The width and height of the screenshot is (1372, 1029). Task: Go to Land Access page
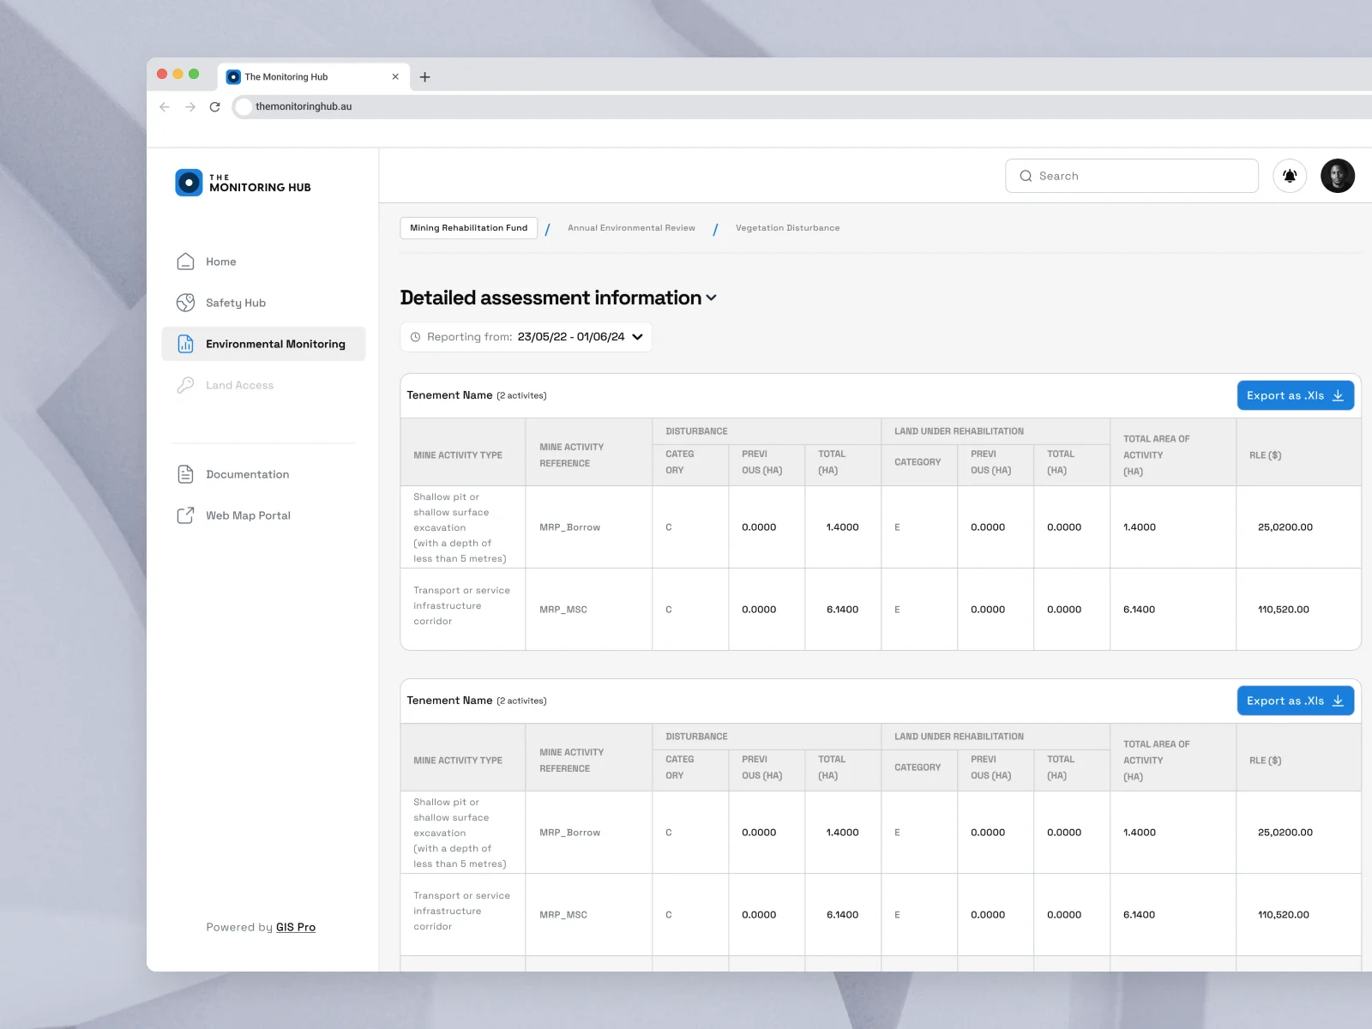click(239, 385)
